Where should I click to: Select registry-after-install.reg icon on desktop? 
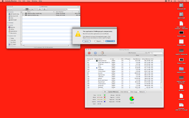click(x=181, y=78)
